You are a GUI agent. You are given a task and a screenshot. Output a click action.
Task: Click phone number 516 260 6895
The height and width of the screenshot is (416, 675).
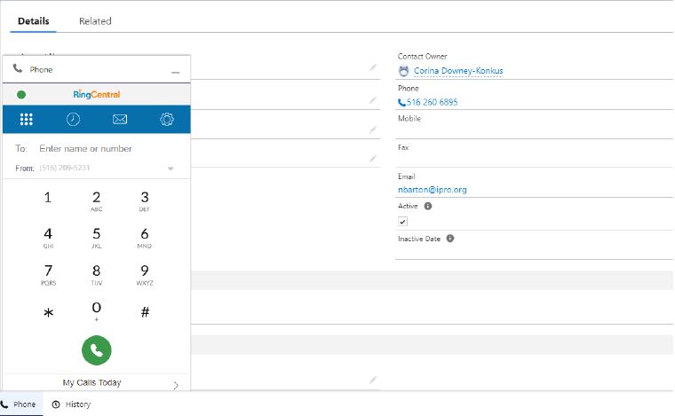coord(432,102)
